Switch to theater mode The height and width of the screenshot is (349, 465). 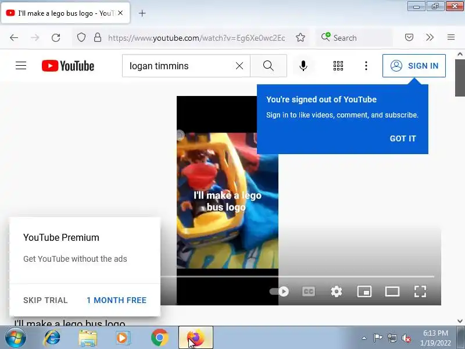392,291
